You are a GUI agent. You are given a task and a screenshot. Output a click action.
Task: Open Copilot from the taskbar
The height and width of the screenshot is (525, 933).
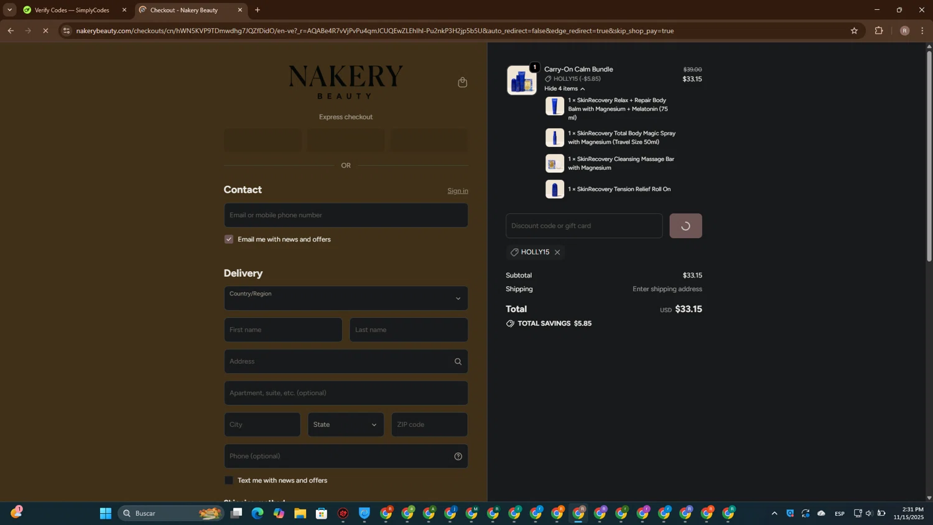279,513
